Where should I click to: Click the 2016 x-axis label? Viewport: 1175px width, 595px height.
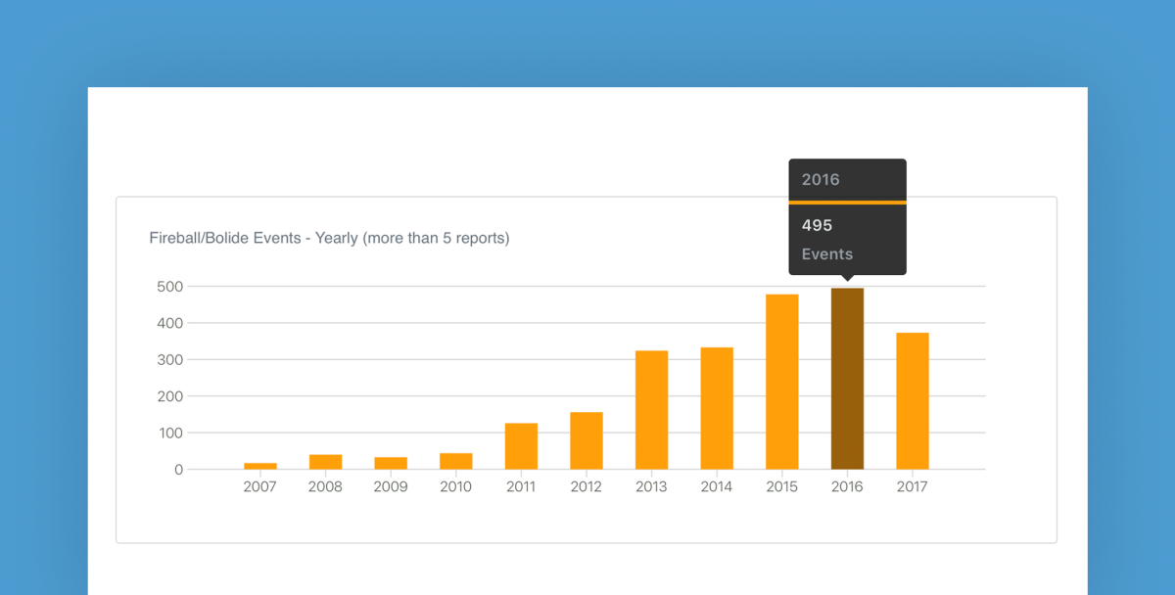tap(846, 485)
